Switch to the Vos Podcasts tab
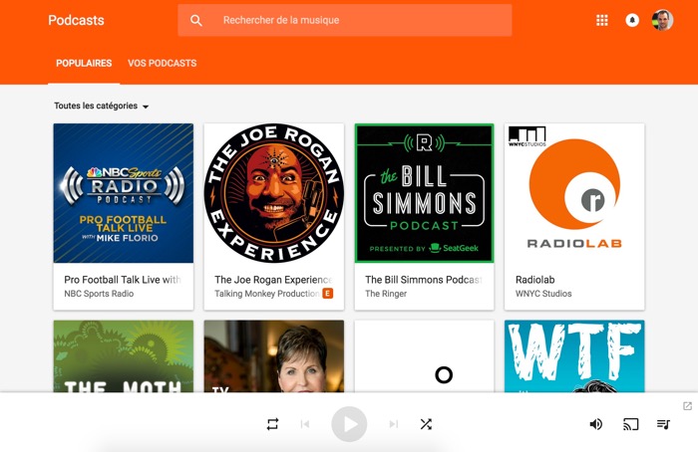The width and height of the screenshot is (698, 452). coord(163,63)
